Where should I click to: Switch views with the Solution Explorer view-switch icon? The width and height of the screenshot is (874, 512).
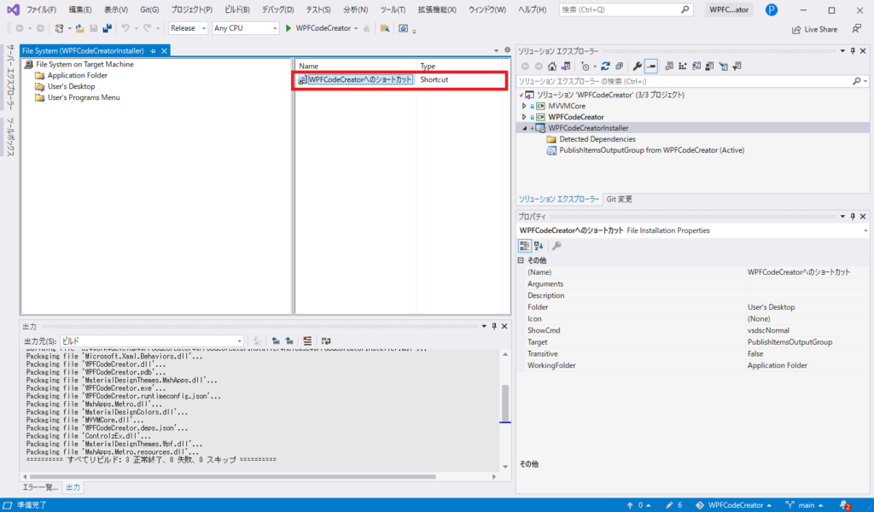[x=566, y=67]
